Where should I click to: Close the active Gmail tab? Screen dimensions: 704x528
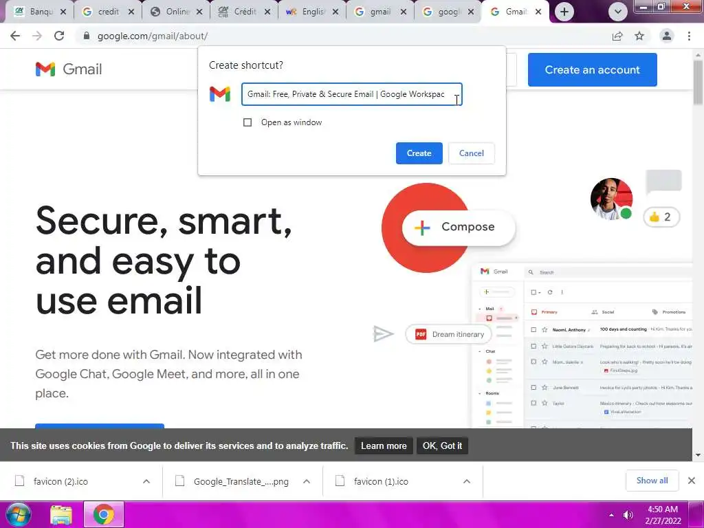click(538, 12)
